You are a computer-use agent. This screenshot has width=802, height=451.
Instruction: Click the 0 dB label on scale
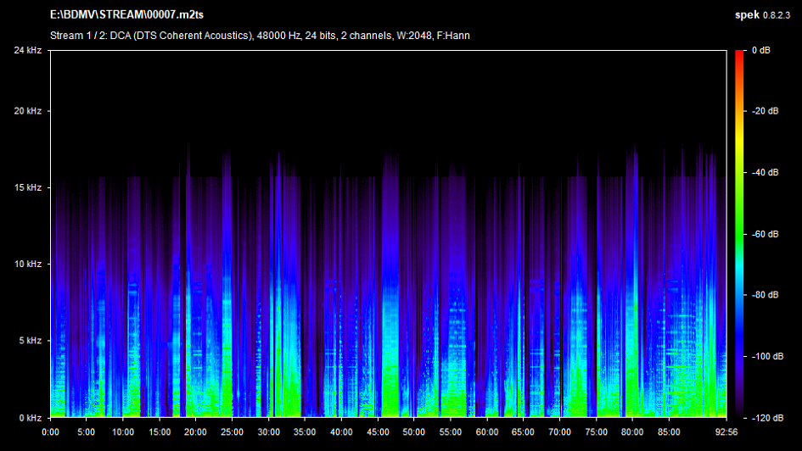pyautogui.click(x=761, y=51)
